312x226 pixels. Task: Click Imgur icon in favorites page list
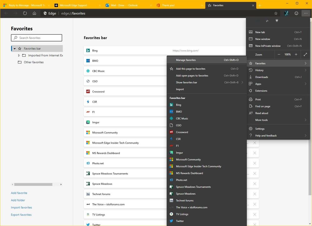88,122
